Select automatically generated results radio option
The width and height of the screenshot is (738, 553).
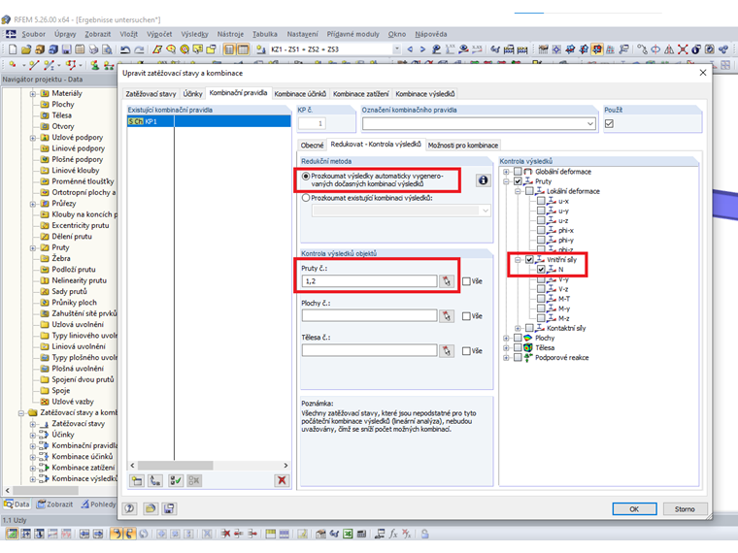(306, 177)
